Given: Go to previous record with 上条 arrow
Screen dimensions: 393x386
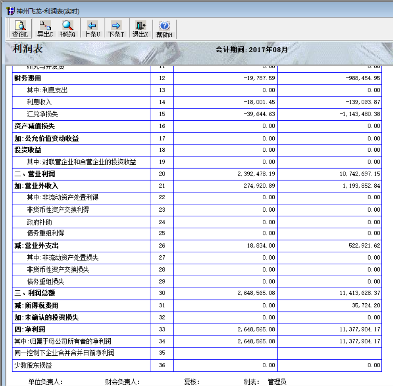Looking at the screenshot, I should point(92,29).
